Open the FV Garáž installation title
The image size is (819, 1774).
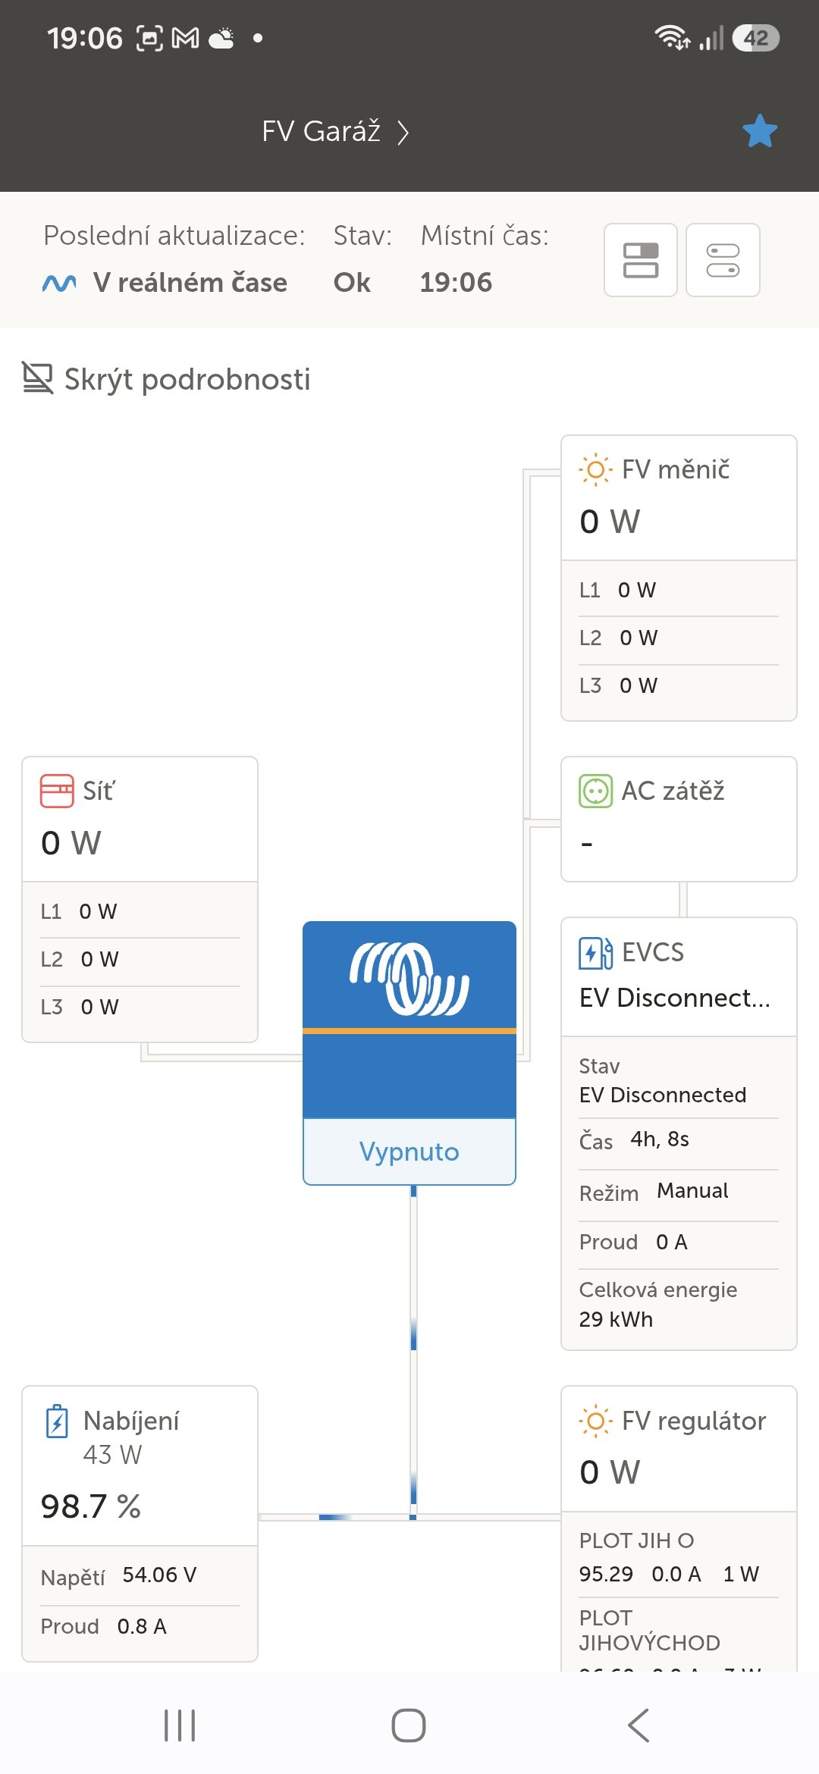tap(321, 131)
